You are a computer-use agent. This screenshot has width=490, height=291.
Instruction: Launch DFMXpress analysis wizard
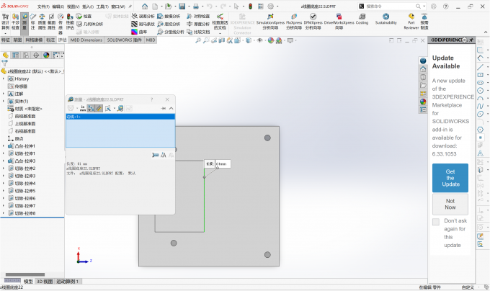(x=313, y=22)
